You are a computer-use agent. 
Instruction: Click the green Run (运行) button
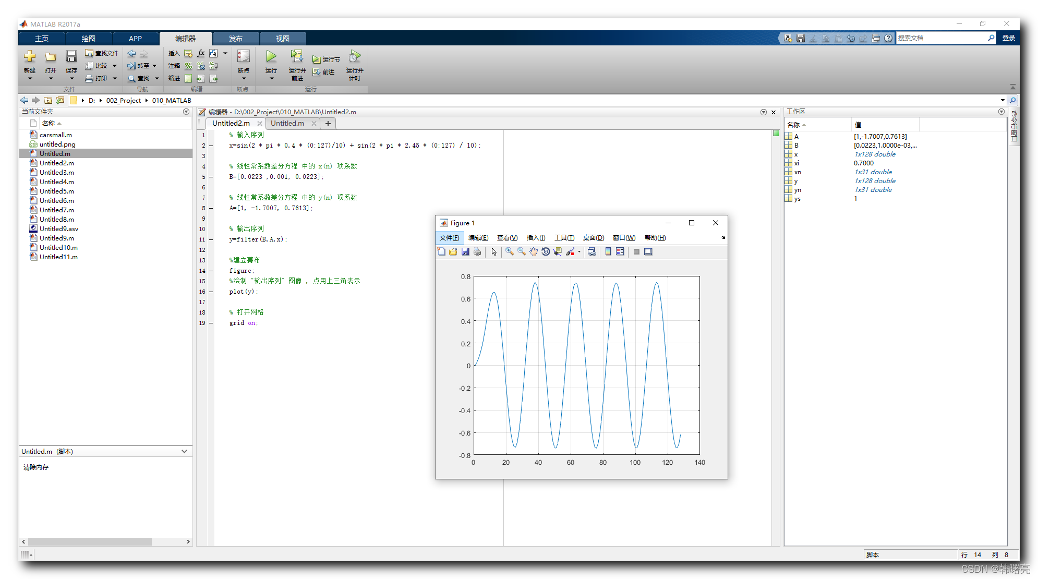click(271, 56)
